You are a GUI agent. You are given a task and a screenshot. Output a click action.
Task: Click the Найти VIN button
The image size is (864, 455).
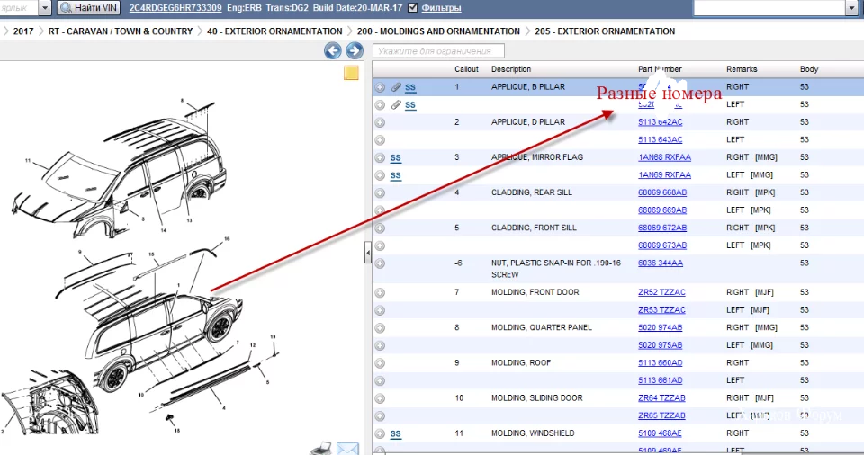coord(88,8)
